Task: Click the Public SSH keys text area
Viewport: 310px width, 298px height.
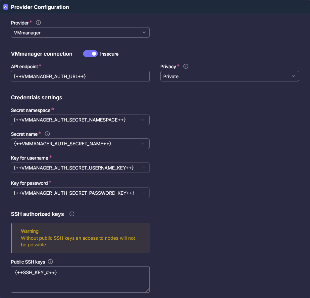Action: click(80, 279)
